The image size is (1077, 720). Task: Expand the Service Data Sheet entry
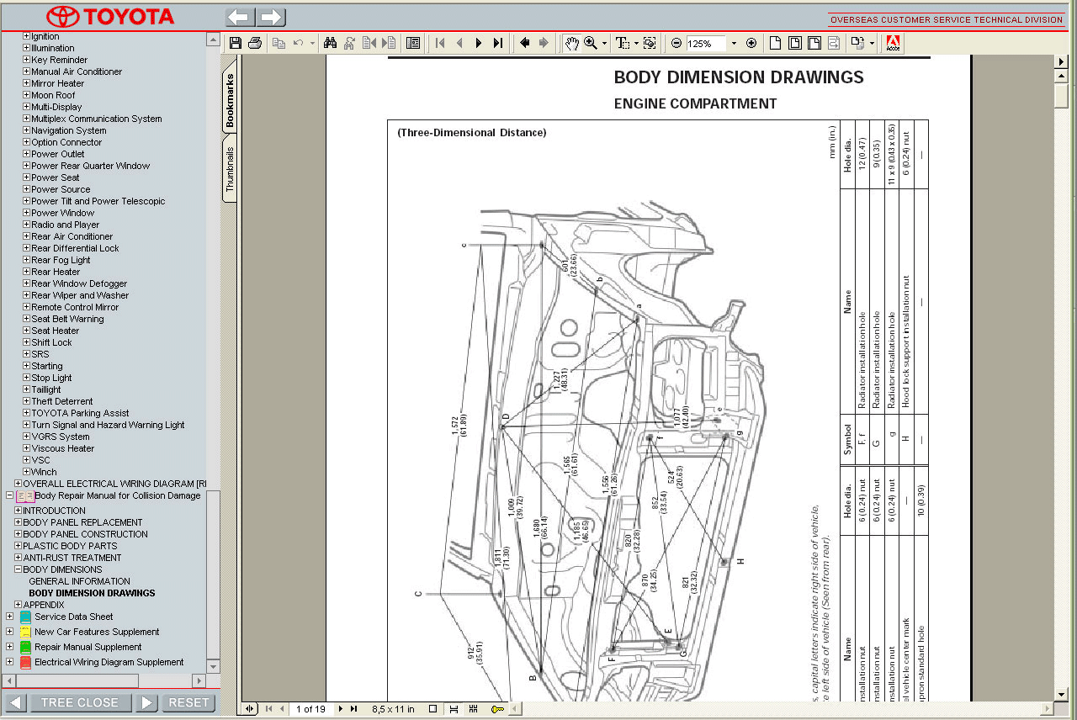coord(9,617)
